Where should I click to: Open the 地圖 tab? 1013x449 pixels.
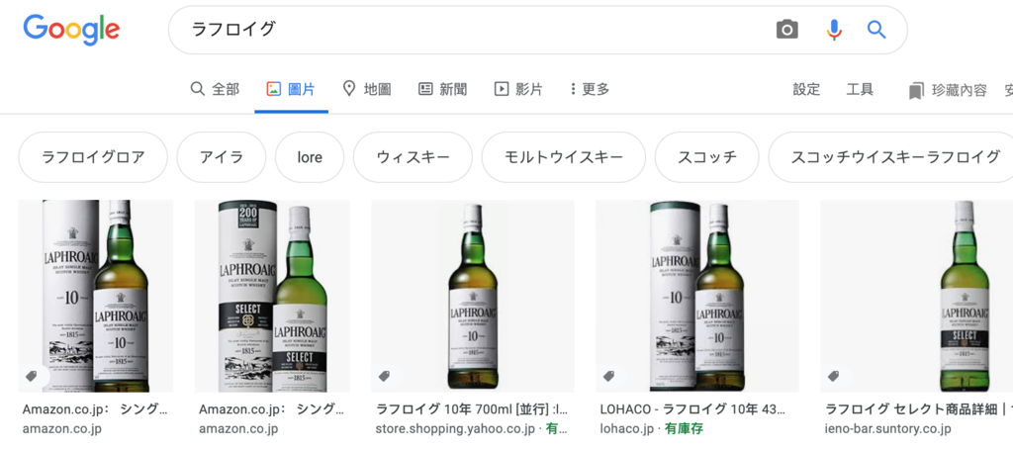[367, 89]
